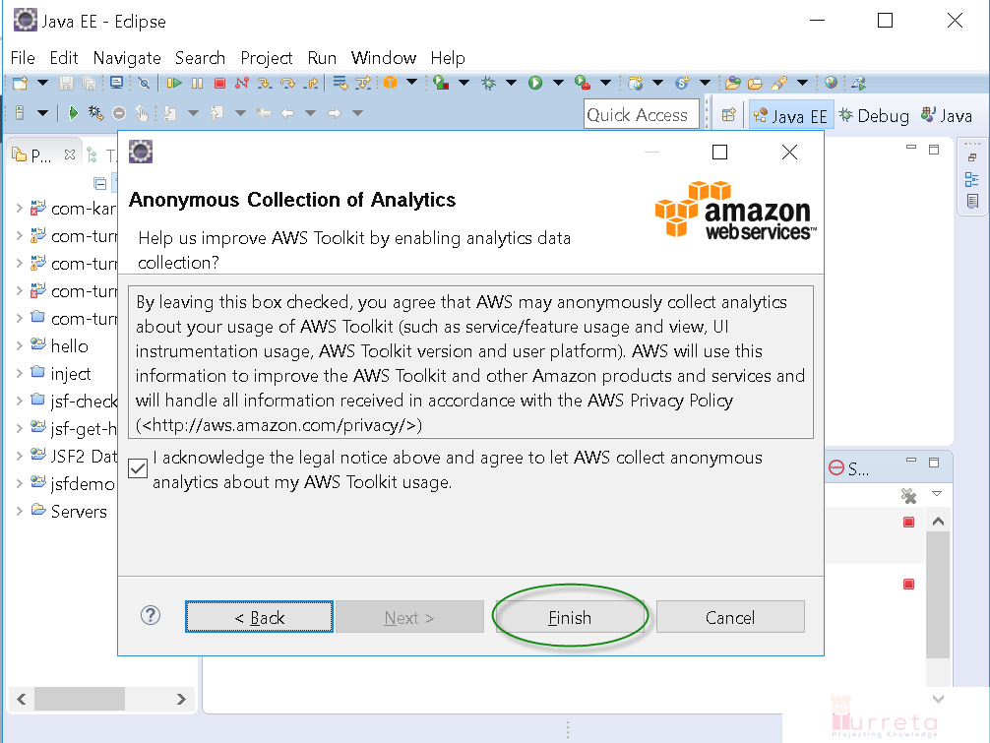Click the Drop to Frame icon
Image resolution: width=990 pixels, height=743 pixels.
coord(340,83)
